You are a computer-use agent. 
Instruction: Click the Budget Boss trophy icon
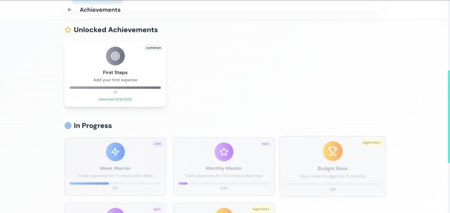(333, 151)
